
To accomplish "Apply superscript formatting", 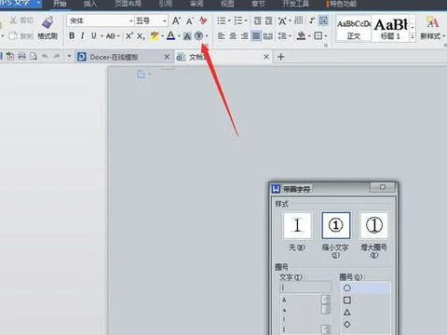I will click(129, 36).
